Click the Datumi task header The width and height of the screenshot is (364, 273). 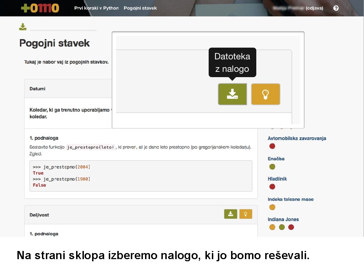pyautogui.click(x=37, y=89)
